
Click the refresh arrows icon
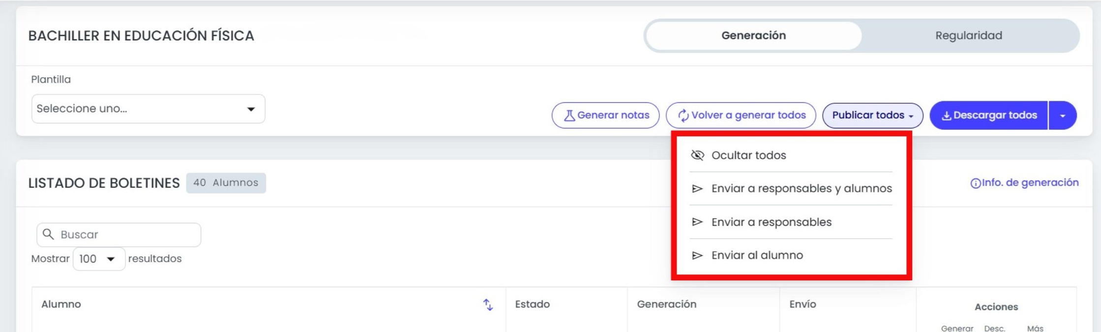point(683,116)
